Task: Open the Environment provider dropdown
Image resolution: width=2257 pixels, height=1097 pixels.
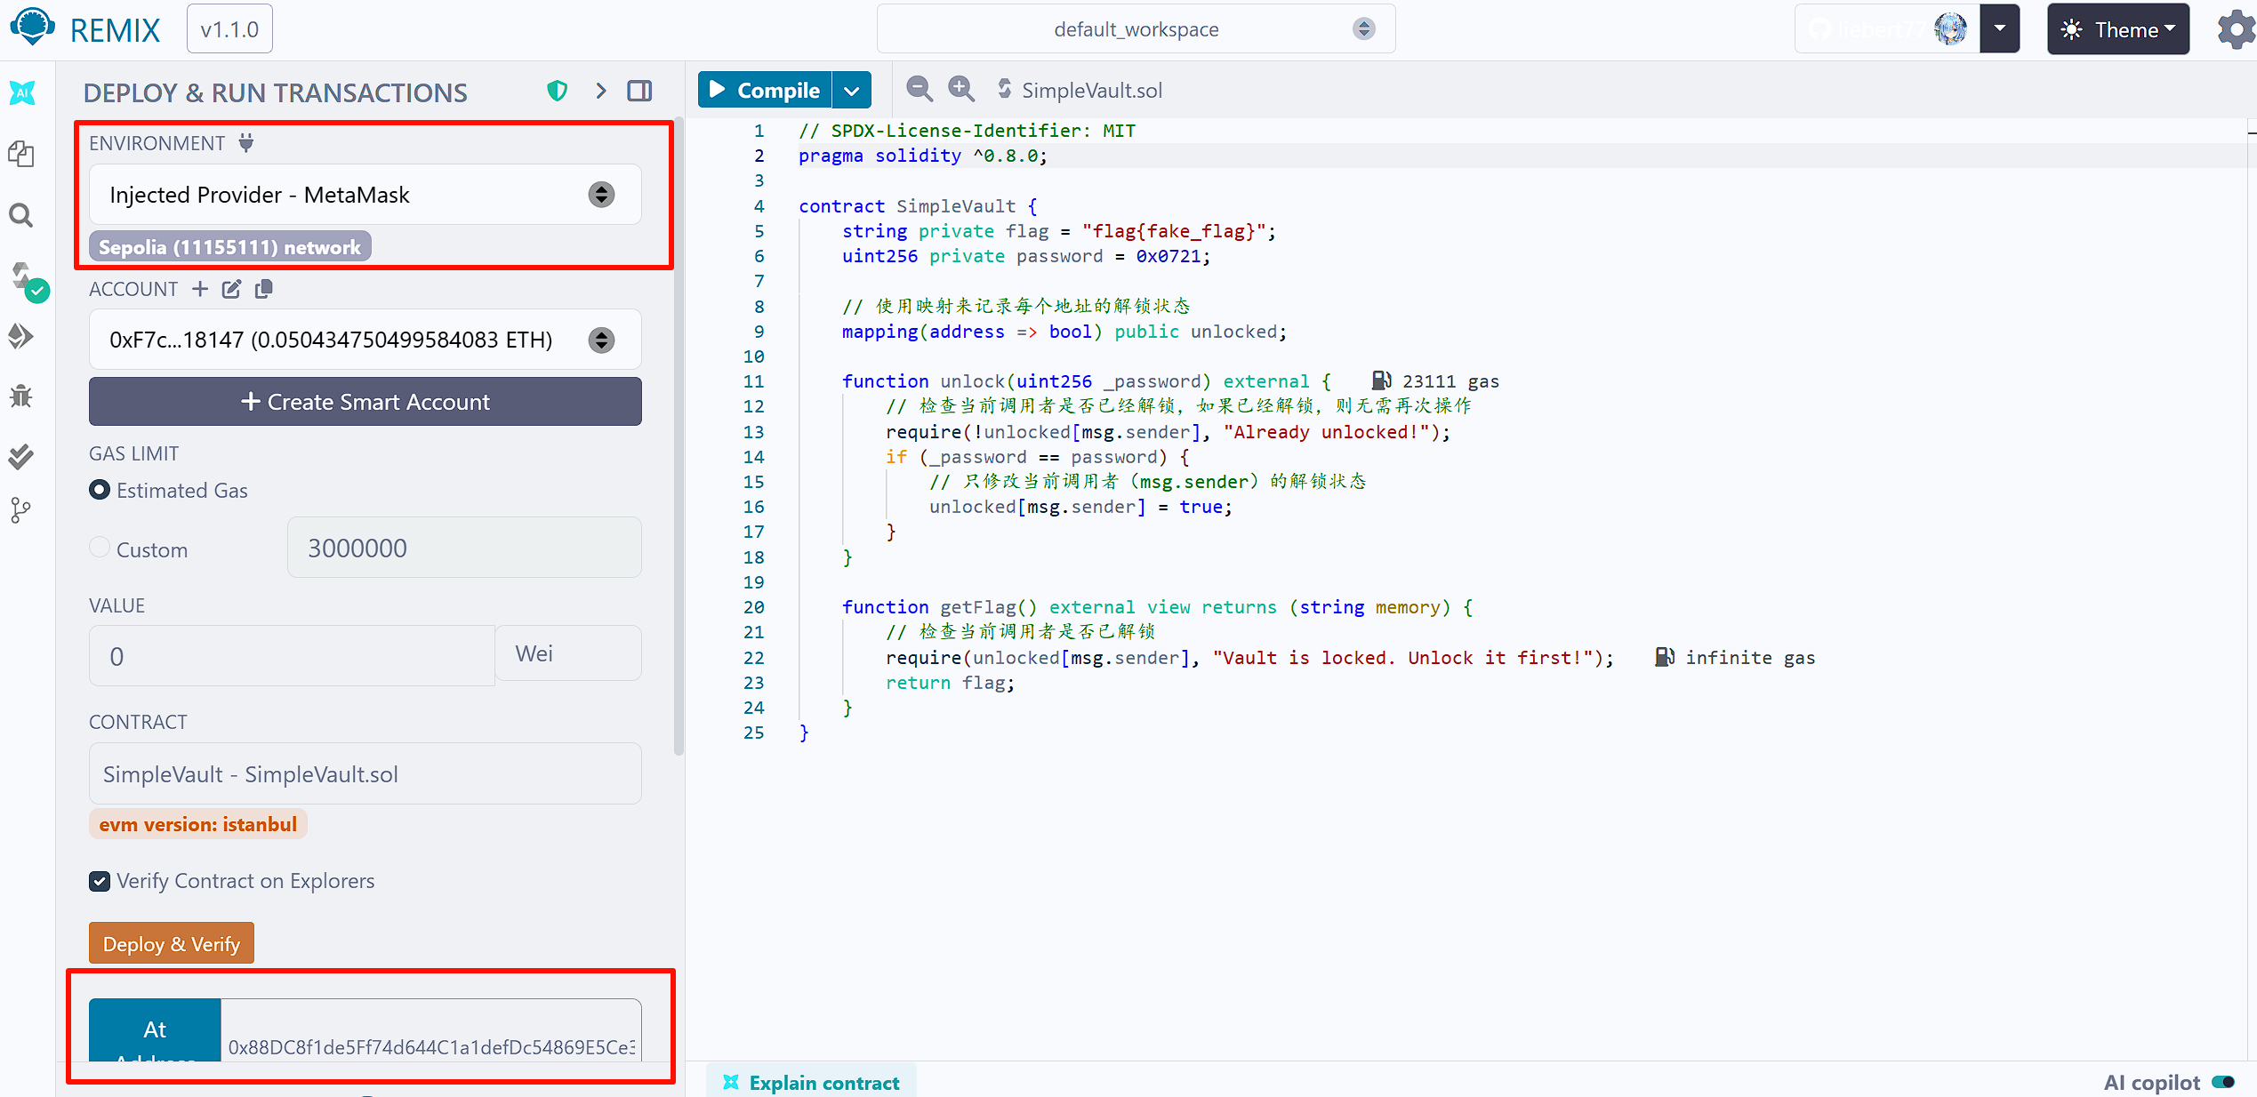Action: 365,195
